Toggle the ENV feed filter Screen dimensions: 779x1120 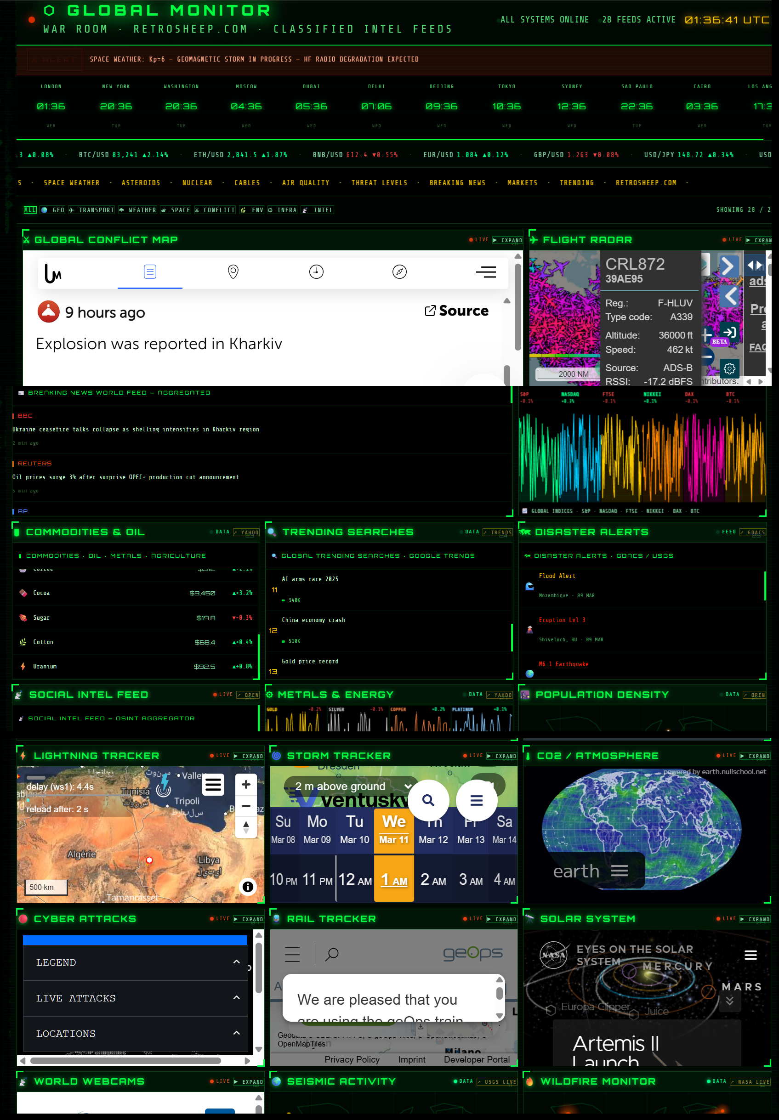coord(252,210)
